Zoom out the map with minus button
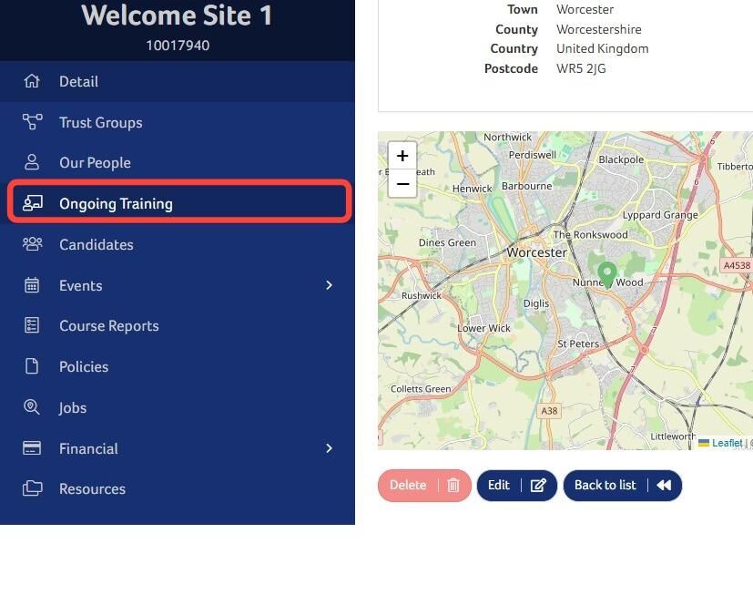This screenshot has width=753, height=595. tap(402, 183)
